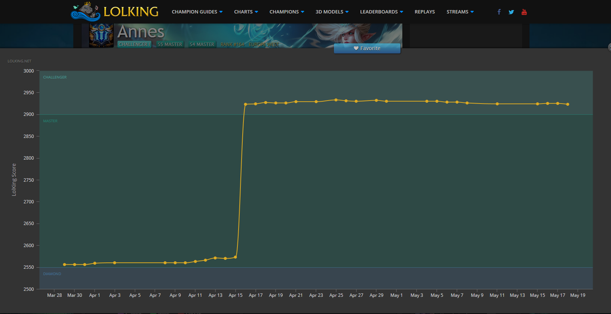
Task: Open LolKing Twitter page icon
Action: [511, 12]
